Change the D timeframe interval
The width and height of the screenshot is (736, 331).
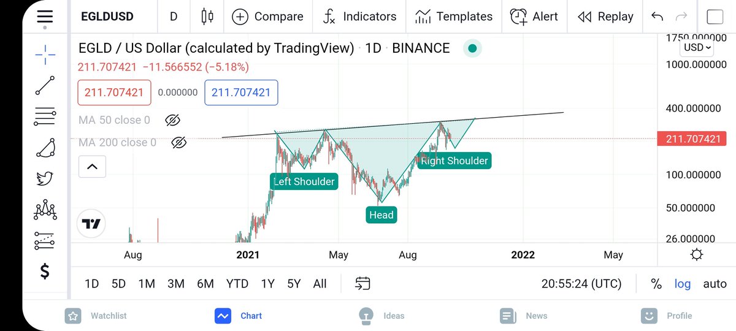coord(174,17)
